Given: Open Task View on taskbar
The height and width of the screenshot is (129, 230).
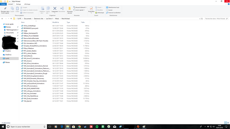Looking at the screenshot, I should (x=50, y=127).
